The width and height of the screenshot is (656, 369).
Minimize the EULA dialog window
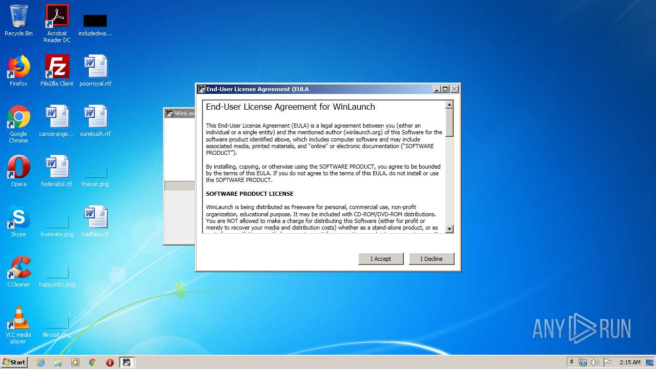pyautogui.click(x=437, y=89)
